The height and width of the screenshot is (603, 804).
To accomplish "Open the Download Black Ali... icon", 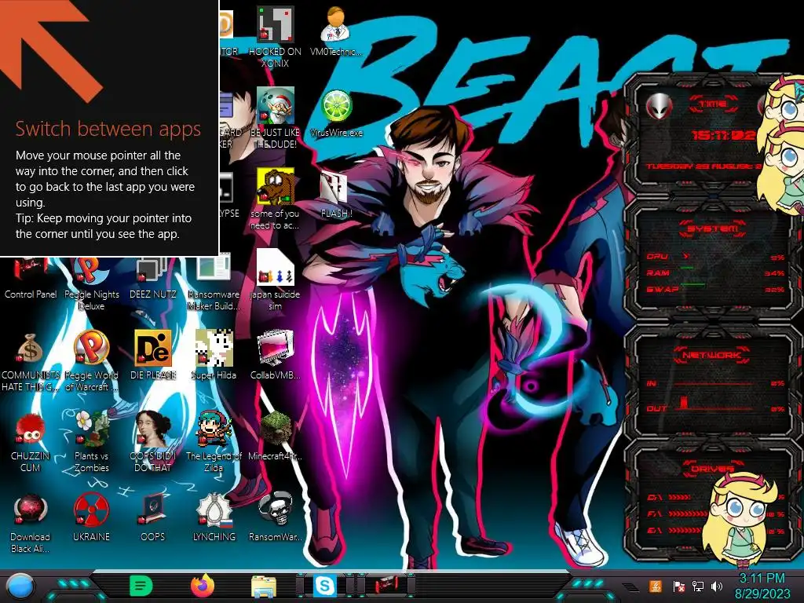I will (x=31, y=524).
